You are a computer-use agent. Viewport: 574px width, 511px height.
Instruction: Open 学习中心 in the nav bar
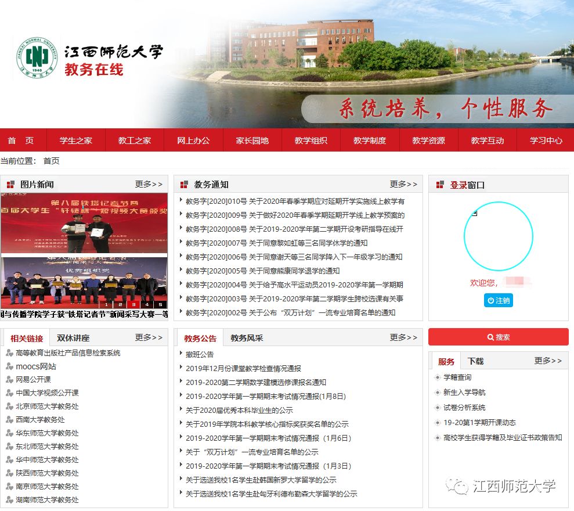tap(546, 141)
